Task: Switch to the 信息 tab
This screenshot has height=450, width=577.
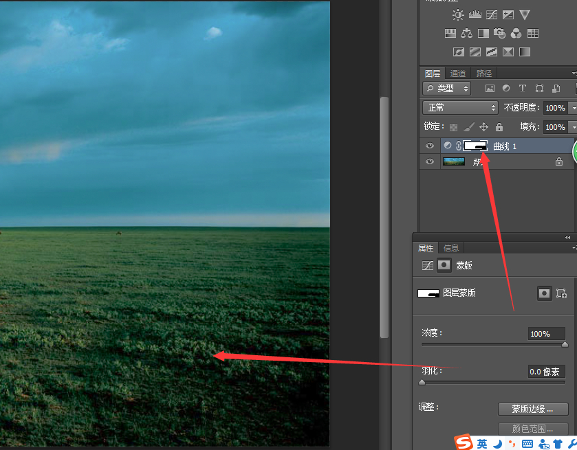Action: (x=451, y=248)
